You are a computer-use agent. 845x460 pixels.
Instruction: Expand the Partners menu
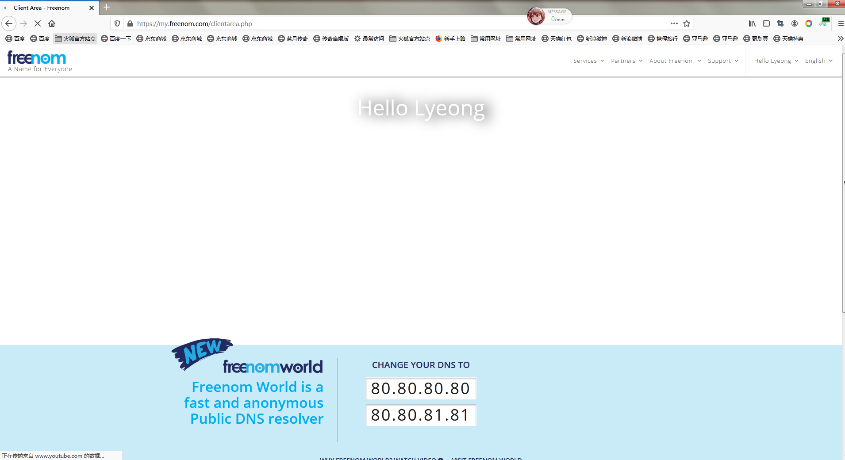click(626, 61)
